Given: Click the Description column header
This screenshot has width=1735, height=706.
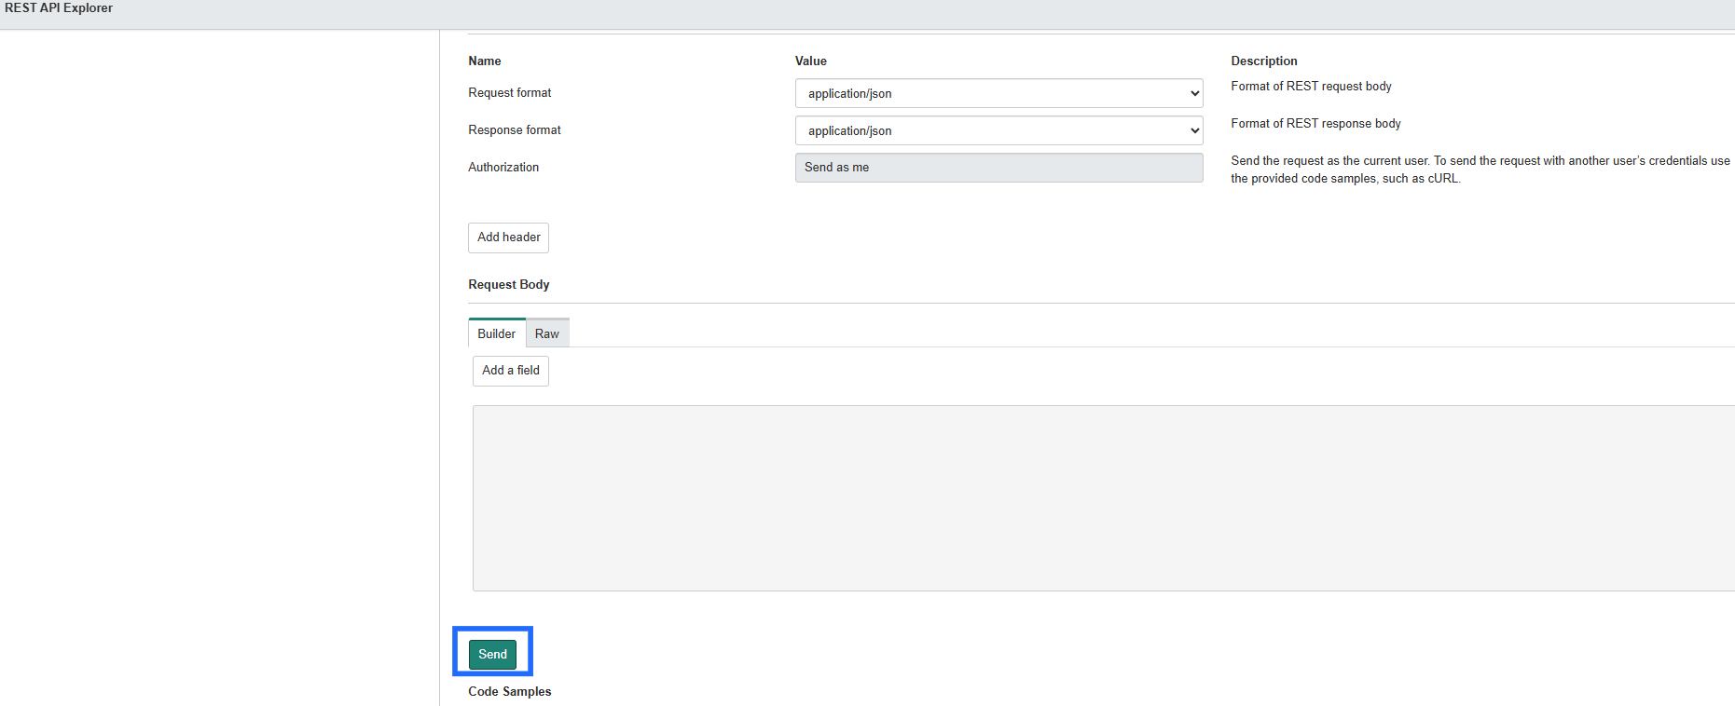Looking at the screenshot, I should pyautogui.click(x=1263, y=61).
